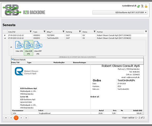Click the Pris 5,00 value

(114, 113)
